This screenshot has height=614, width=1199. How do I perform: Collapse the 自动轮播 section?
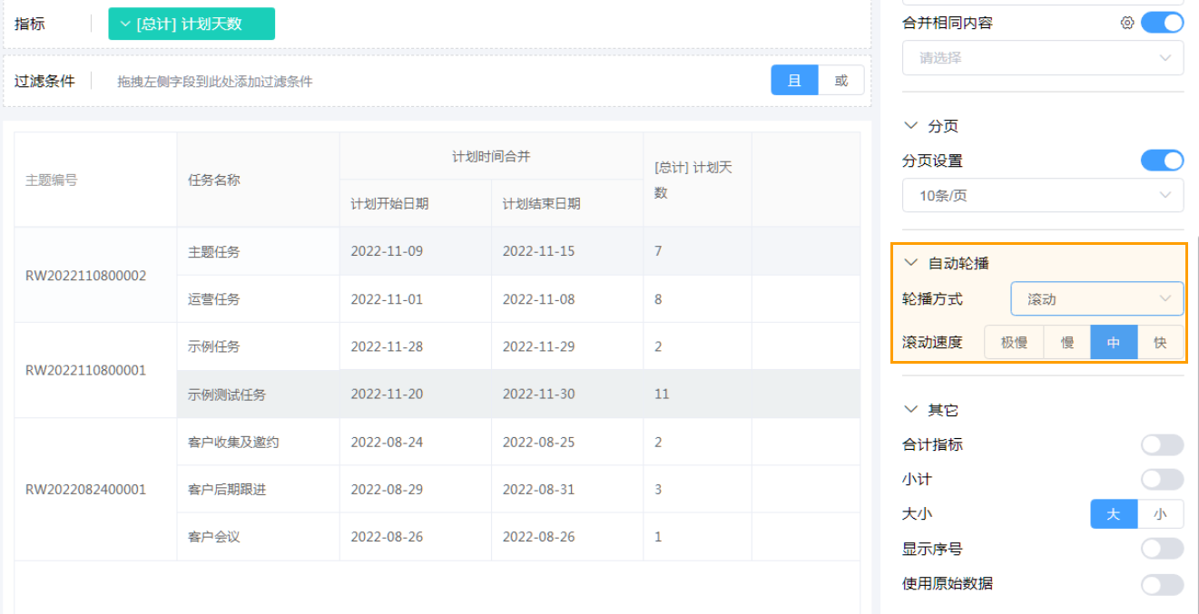[x=911, y=262]
